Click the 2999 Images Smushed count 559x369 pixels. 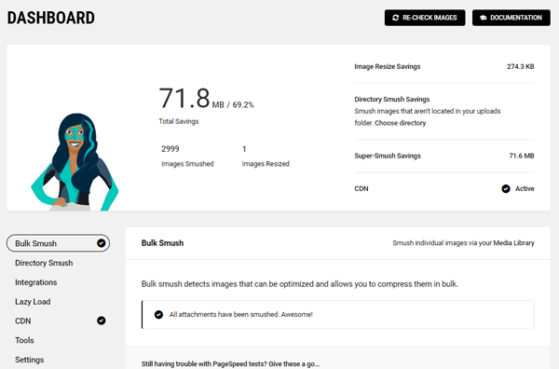pos(170,149)
